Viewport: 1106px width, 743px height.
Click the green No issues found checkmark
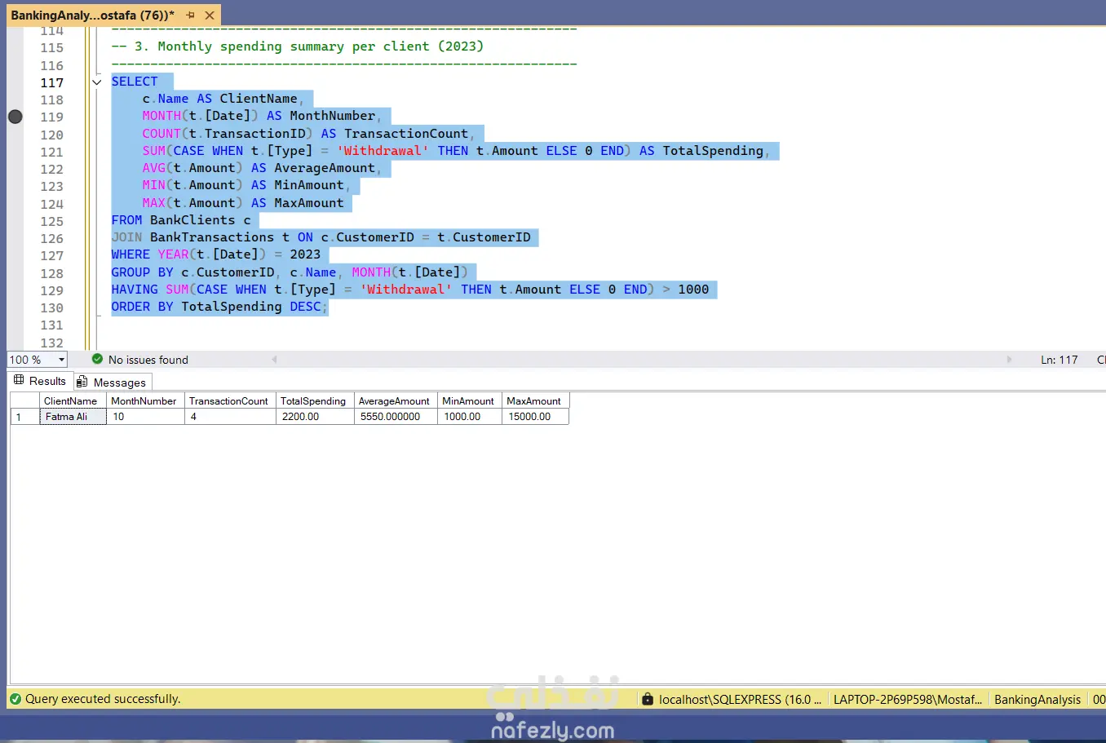(x=98, y=360)
